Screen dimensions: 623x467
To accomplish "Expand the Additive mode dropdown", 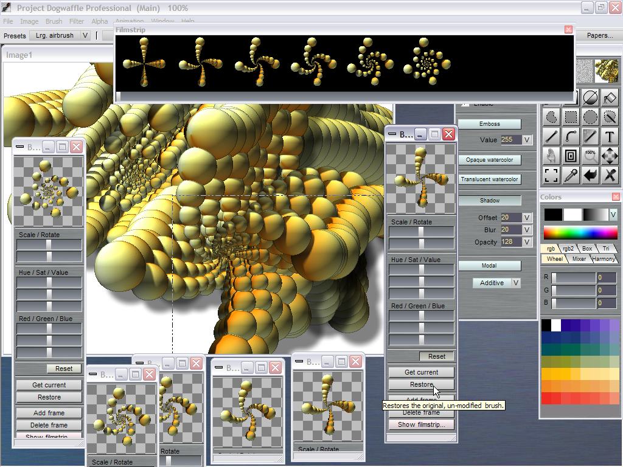I will (515, 283).
